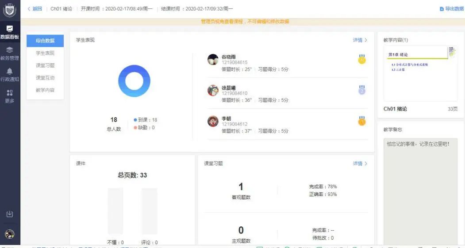Viewport: 465px width, 248px height.
Task: Click 完成率：78% value
Action: (323, 187)
